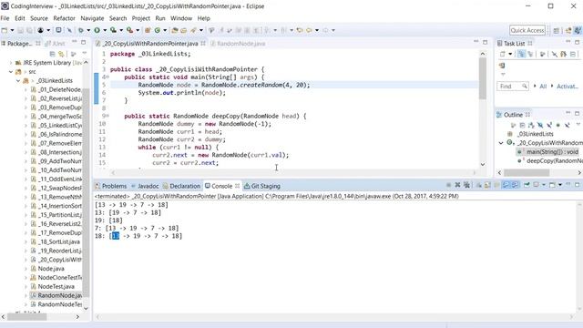Toggle Hide Fields in Outline toolbar
Screen dimensions: 583x328
tap(540, 125)
